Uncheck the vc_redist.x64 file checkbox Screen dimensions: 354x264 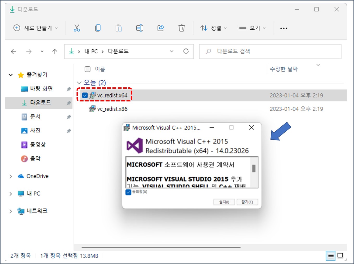tap(85, 95)
